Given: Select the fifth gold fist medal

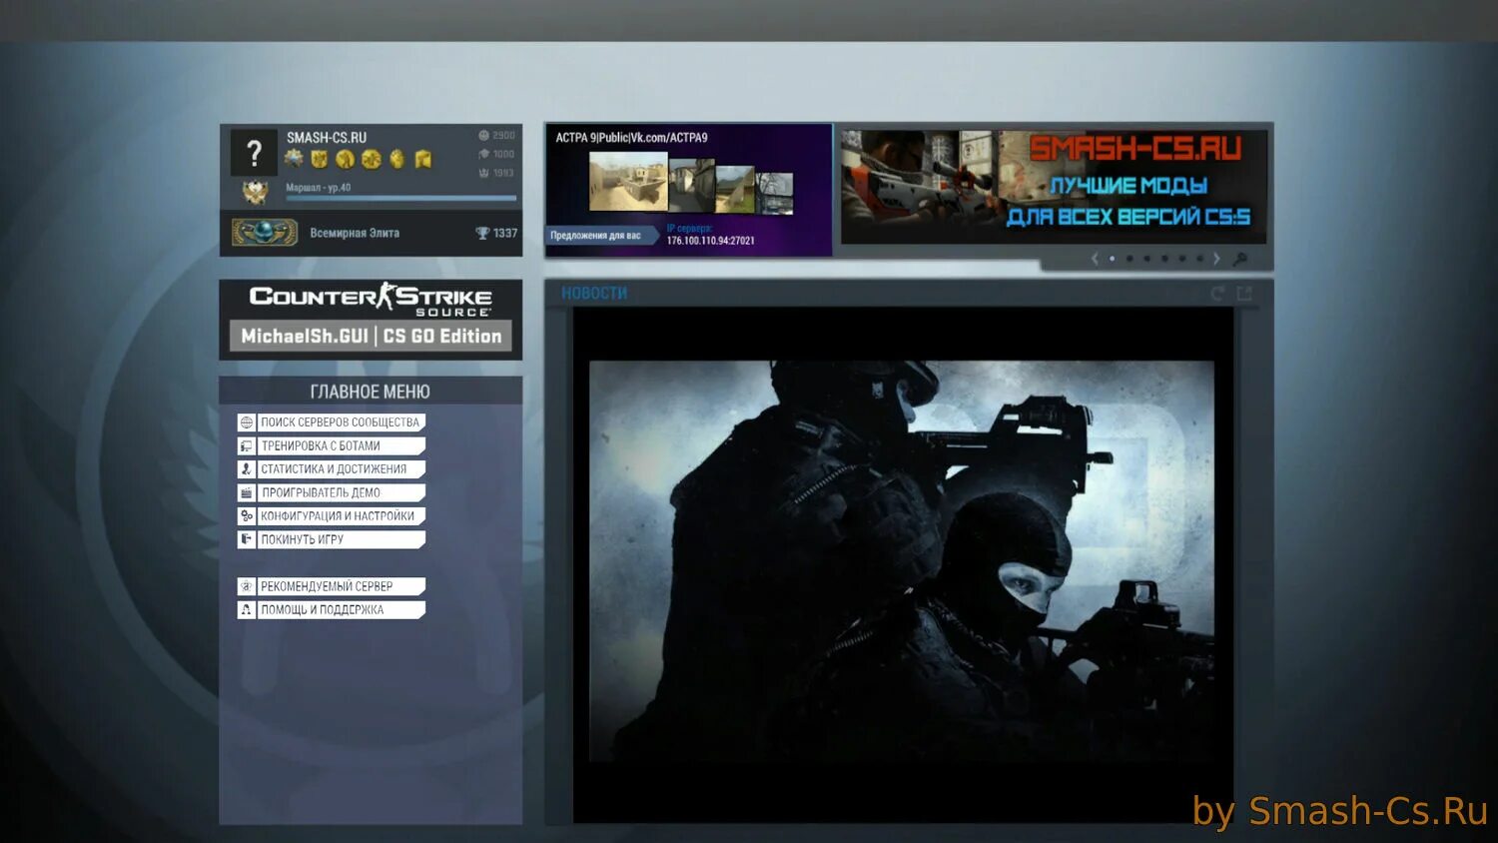Looking at the screenshot, I should click(x=397, y=159).
